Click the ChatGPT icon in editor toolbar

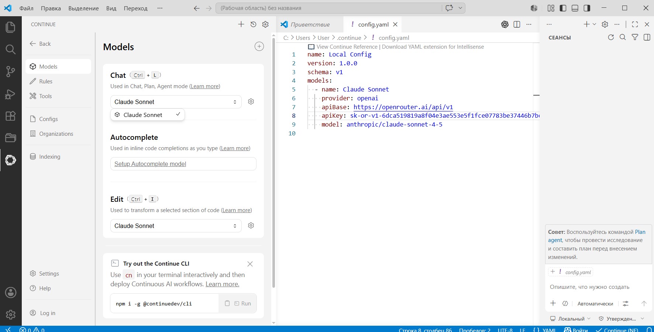(505, 24)
